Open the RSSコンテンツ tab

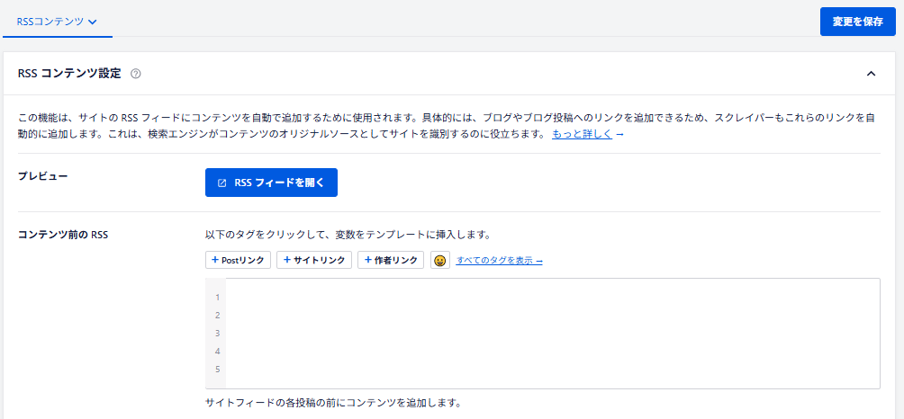point(50,21)
